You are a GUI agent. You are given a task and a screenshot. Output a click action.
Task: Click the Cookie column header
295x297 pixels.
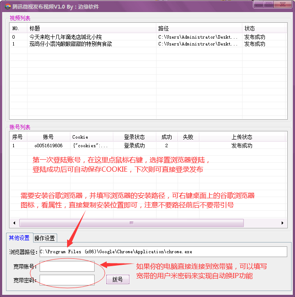pyautogui.click(x=92, y=137)
